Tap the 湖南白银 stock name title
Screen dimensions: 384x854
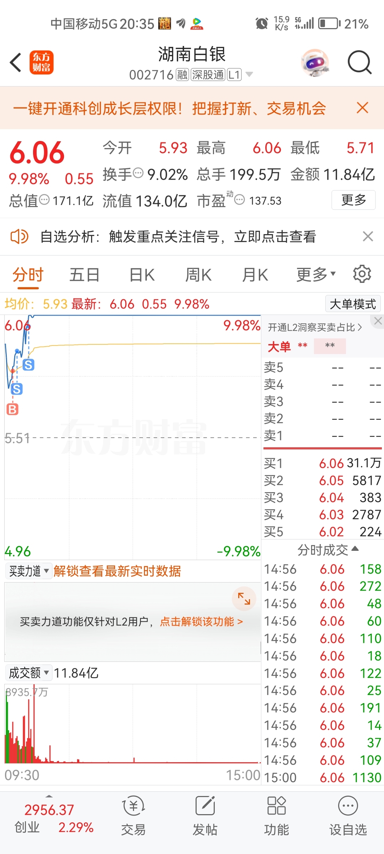192,54
